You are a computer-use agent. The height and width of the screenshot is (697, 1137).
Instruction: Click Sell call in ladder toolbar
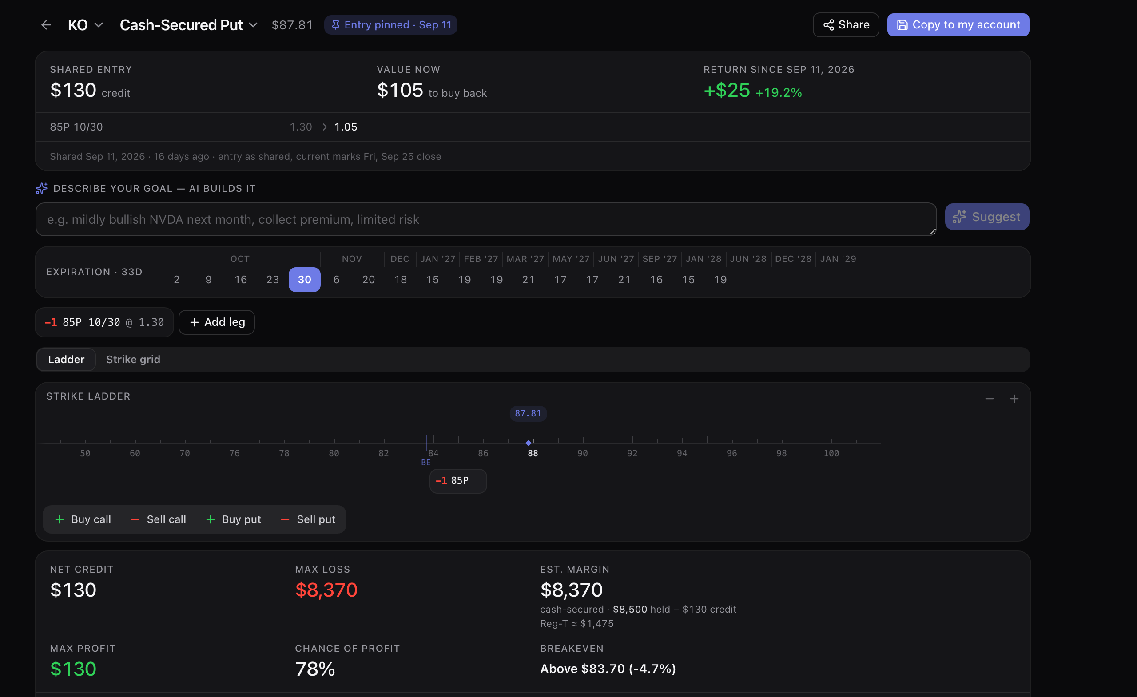coord(159,519)
